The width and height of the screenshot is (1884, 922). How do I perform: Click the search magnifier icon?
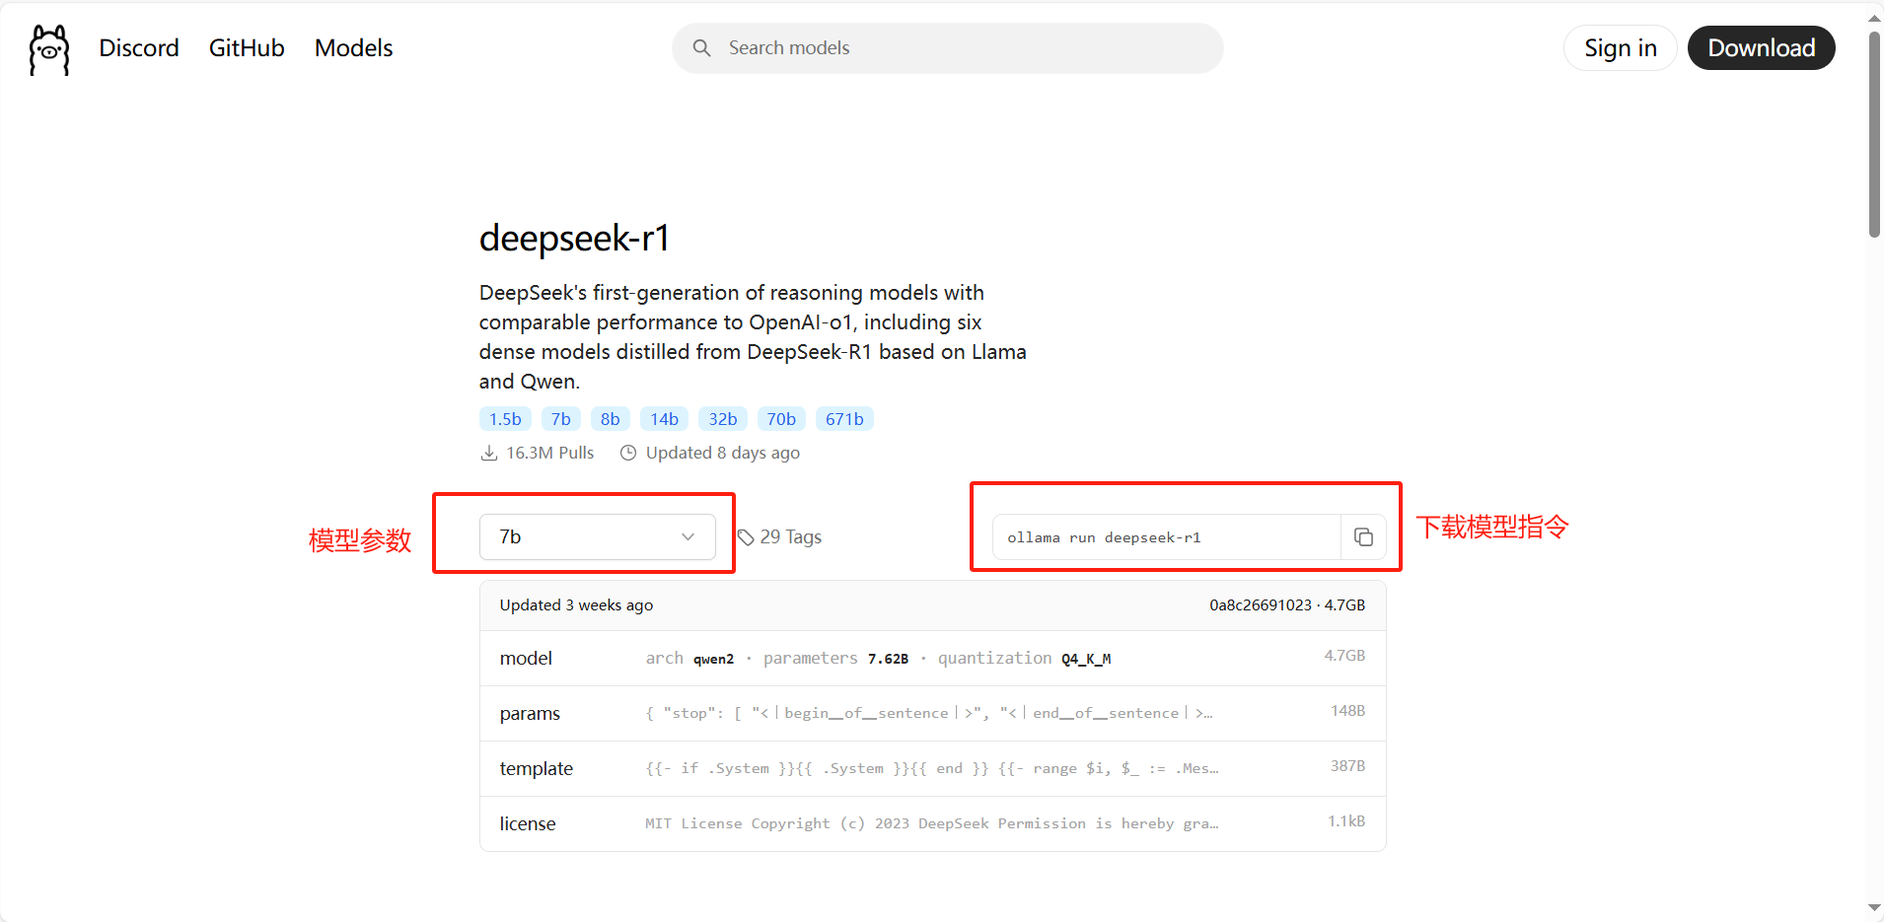[x=701, y=48]
